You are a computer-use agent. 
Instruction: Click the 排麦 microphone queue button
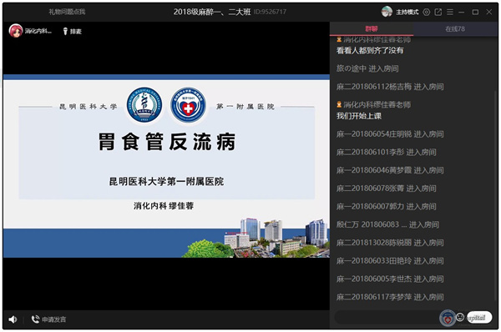73,32
